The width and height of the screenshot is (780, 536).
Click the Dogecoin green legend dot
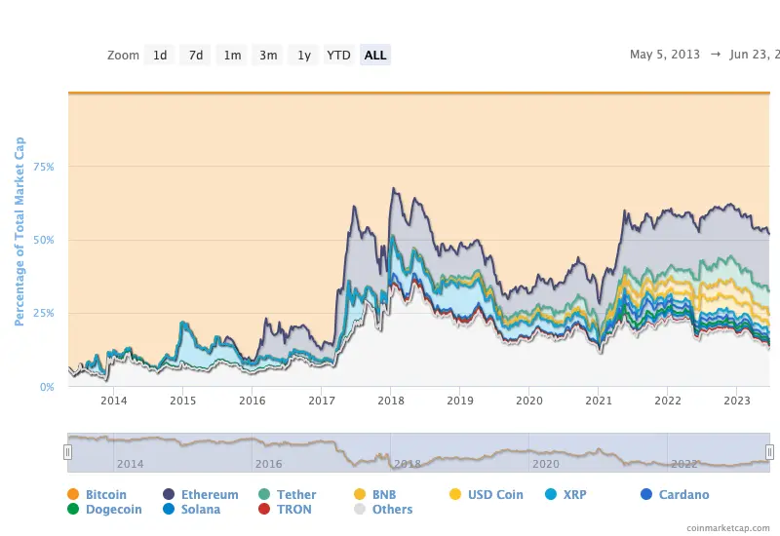[x=73, y=510]
